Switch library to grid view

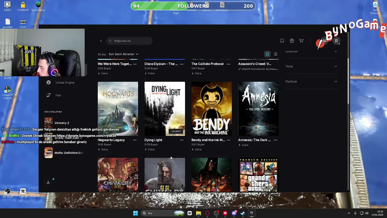pyautogui.click(x=267, y=54)
